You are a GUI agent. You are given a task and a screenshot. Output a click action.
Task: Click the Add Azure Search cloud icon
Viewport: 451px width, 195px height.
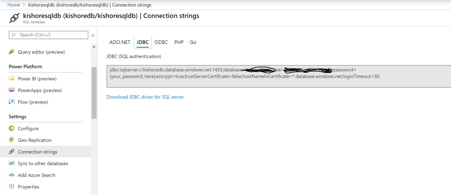pyautogui.click(x=12, y=175)
